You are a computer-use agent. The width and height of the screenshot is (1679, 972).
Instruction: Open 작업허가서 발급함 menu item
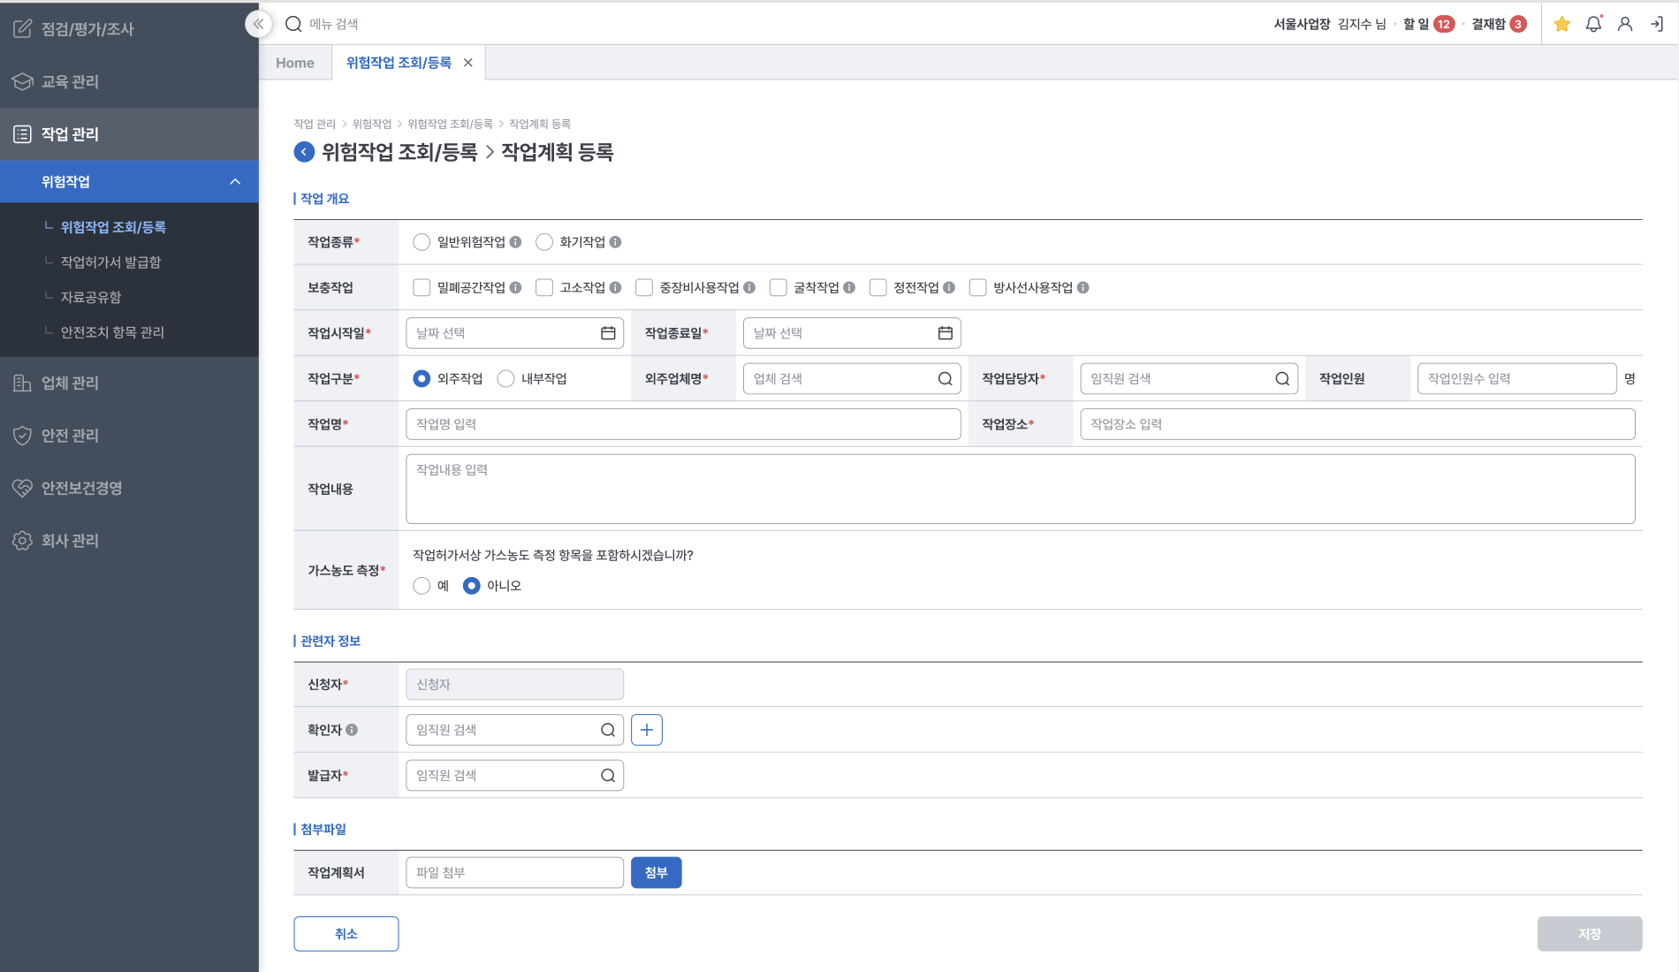(x=110, y=262)
